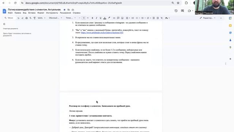Open version history clock icon
The width and height of the screenshot is (234, 132).
click(x=176, y=11)
